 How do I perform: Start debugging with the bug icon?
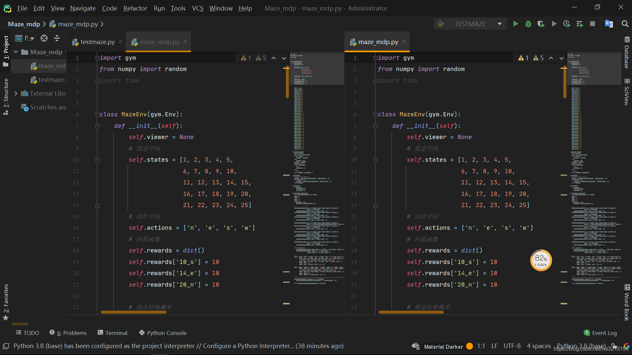click(528, 24)
